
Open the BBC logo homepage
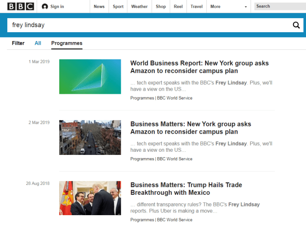tap(21, 6)
